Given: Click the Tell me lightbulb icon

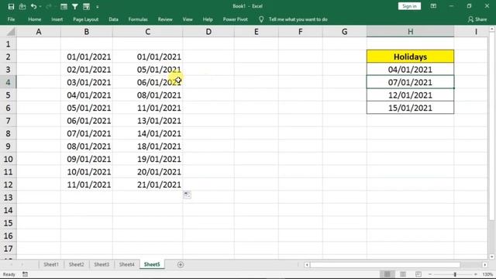Looking at the screenshot, I should point(261,19).
